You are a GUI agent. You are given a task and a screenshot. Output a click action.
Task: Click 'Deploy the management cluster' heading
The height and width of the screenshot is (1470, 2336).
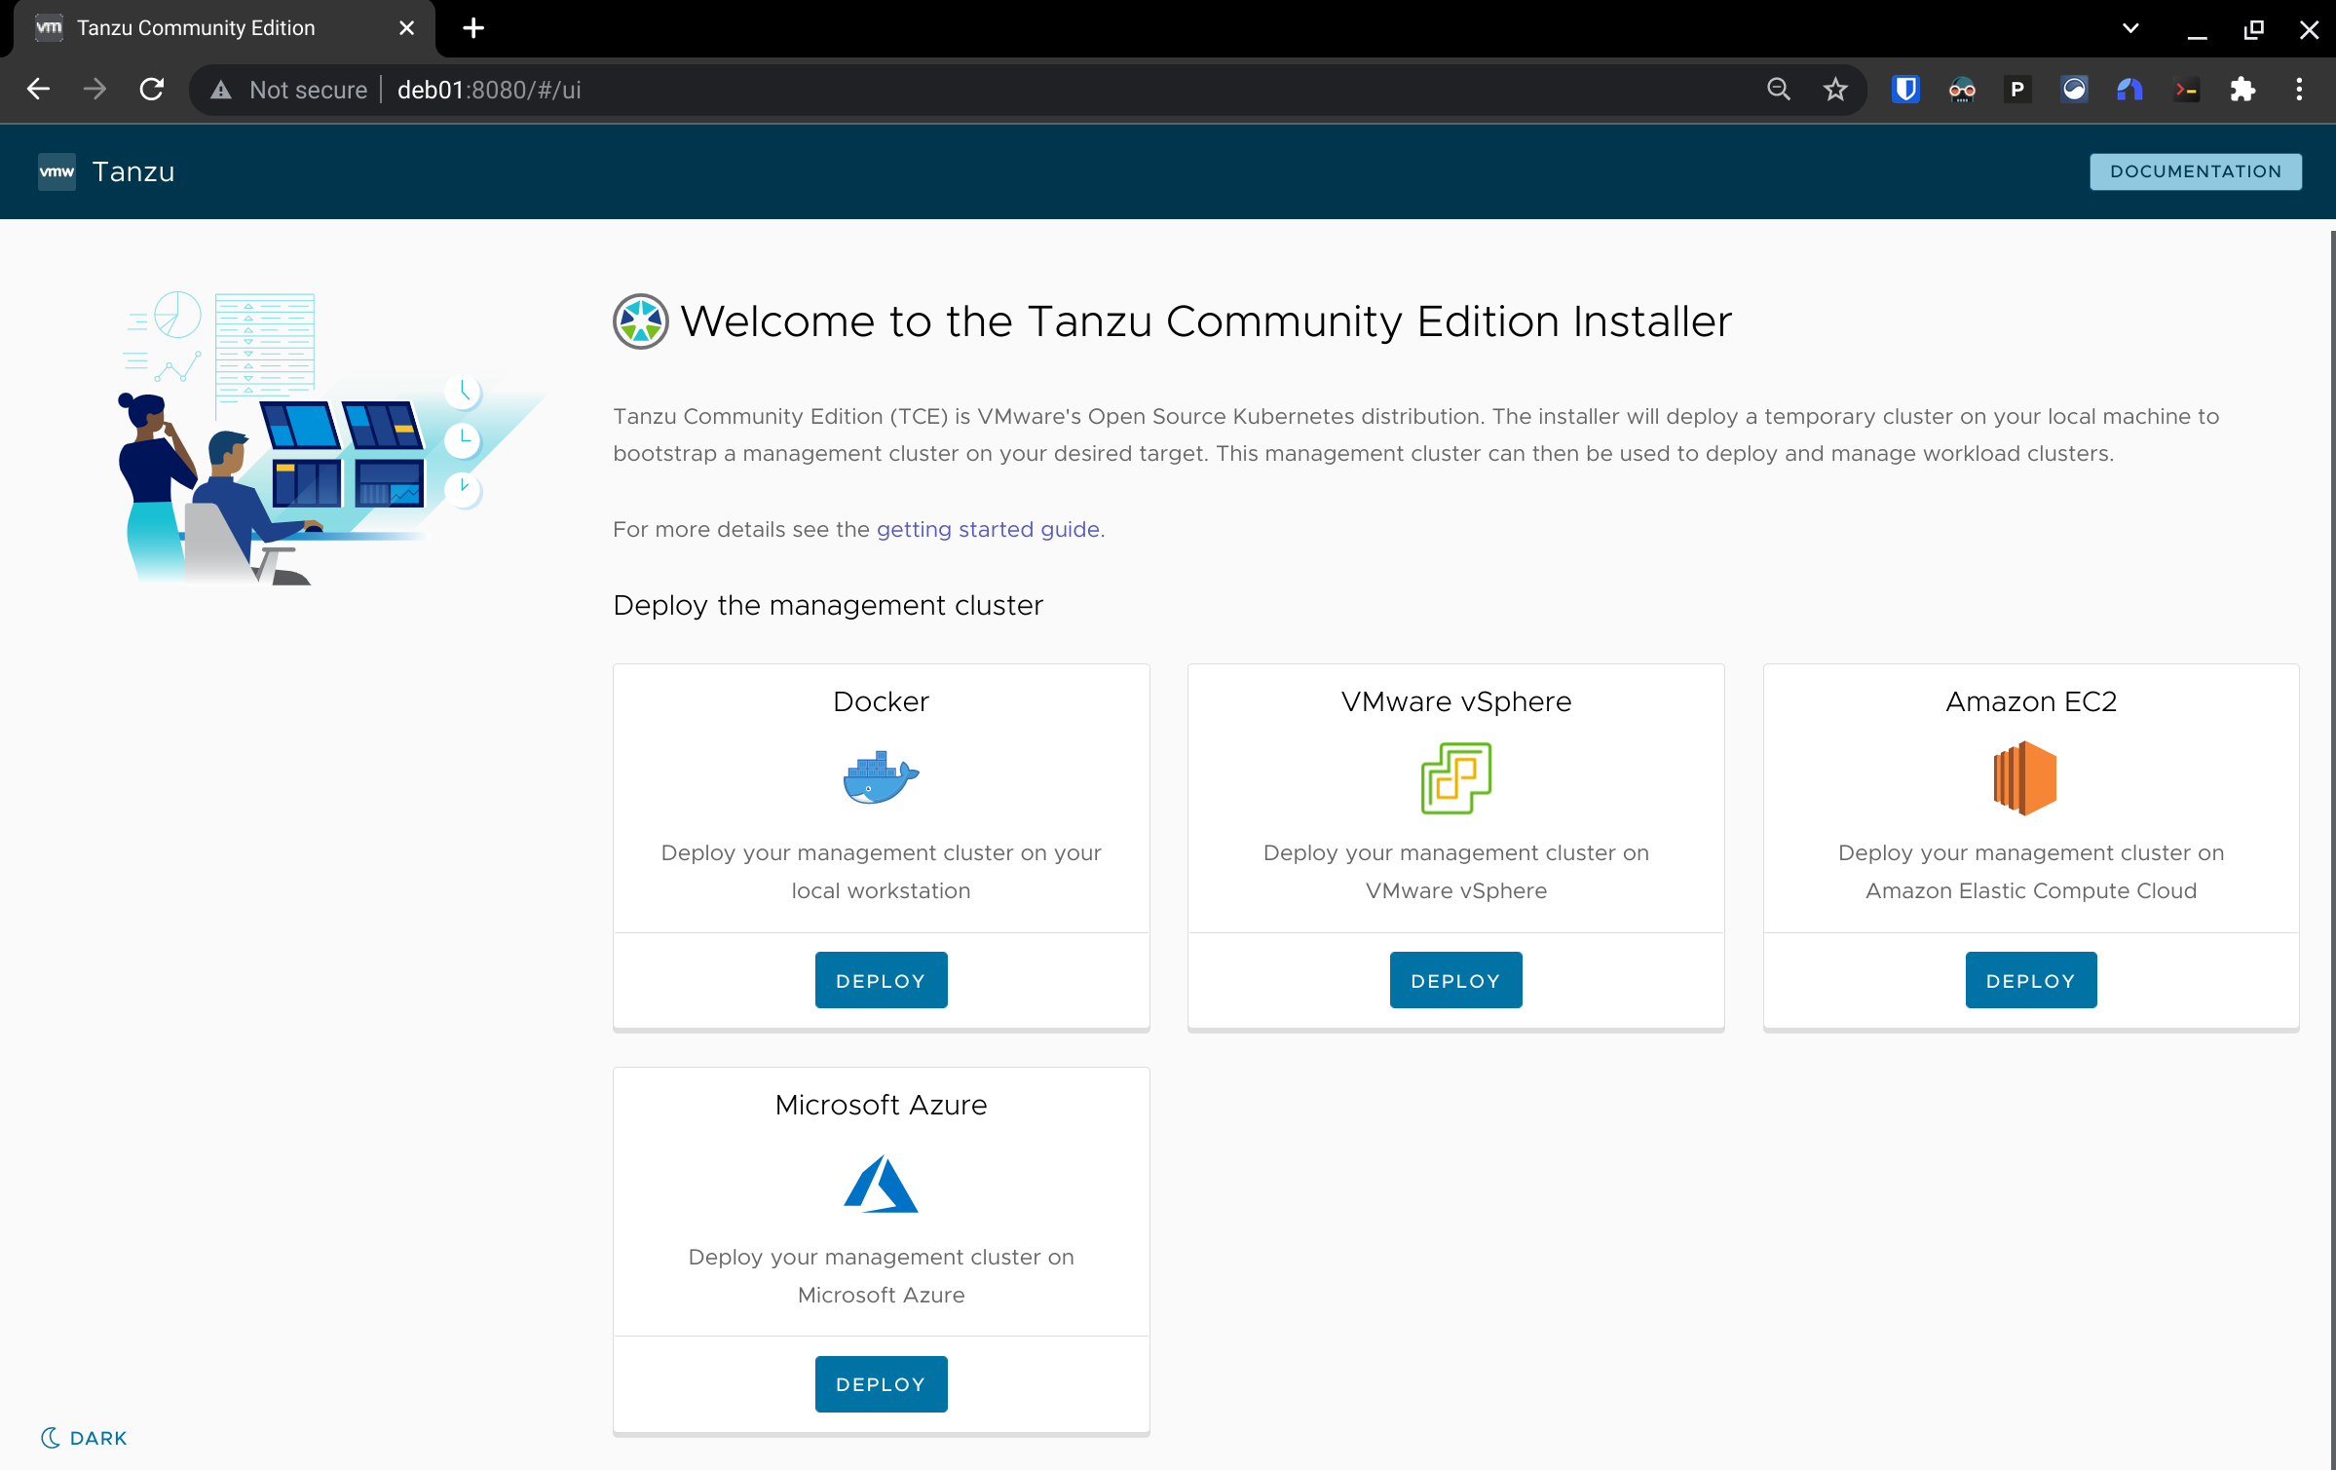828,606
